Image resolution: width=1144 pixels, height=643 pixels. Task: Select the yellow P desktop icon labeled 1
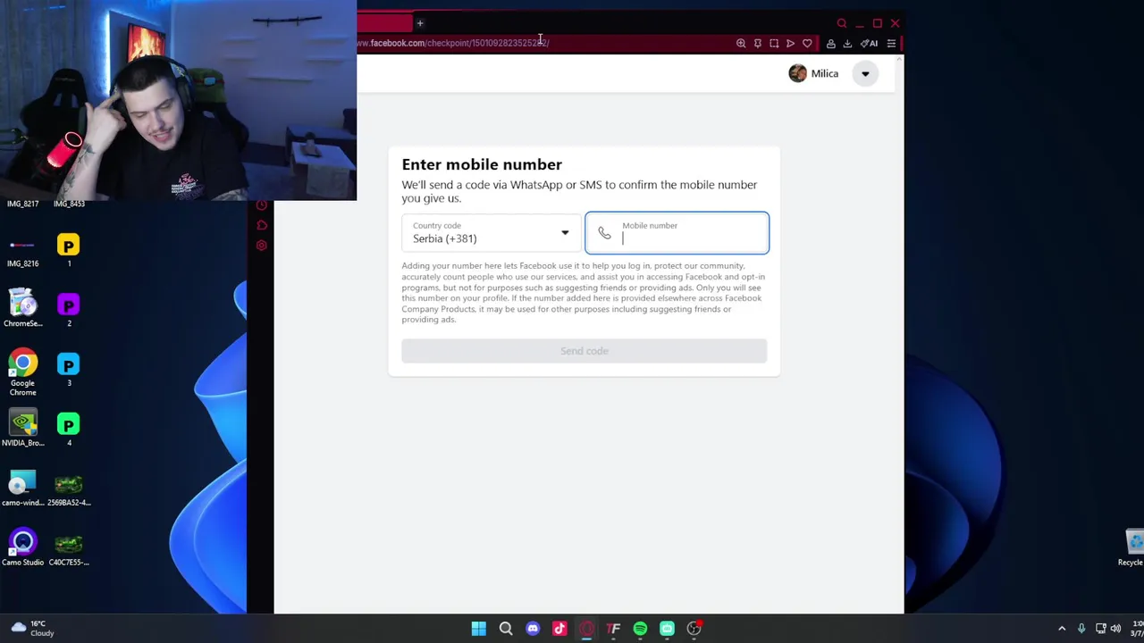69,249
